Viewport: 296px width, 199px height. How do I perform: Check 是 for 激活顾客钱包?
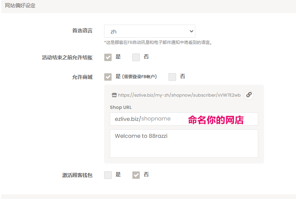click(108, 175)
